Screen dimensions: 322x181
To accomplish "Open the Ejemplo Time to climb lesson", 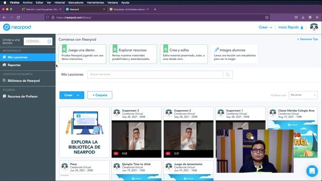I will [136, 170].
